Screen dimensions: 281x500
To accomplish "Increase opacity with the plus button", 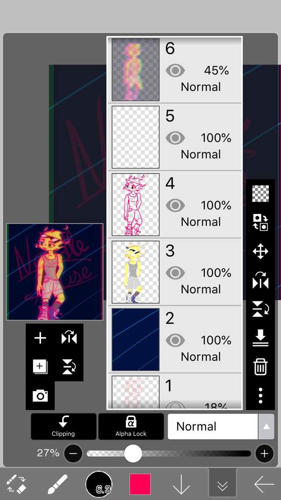I will point(264,454).
